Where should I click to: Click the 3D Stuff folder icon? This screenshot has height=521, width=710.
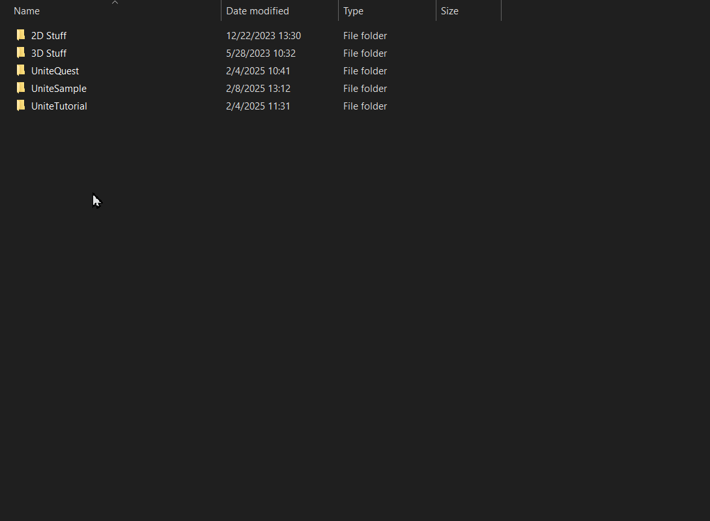pos(20,53)
